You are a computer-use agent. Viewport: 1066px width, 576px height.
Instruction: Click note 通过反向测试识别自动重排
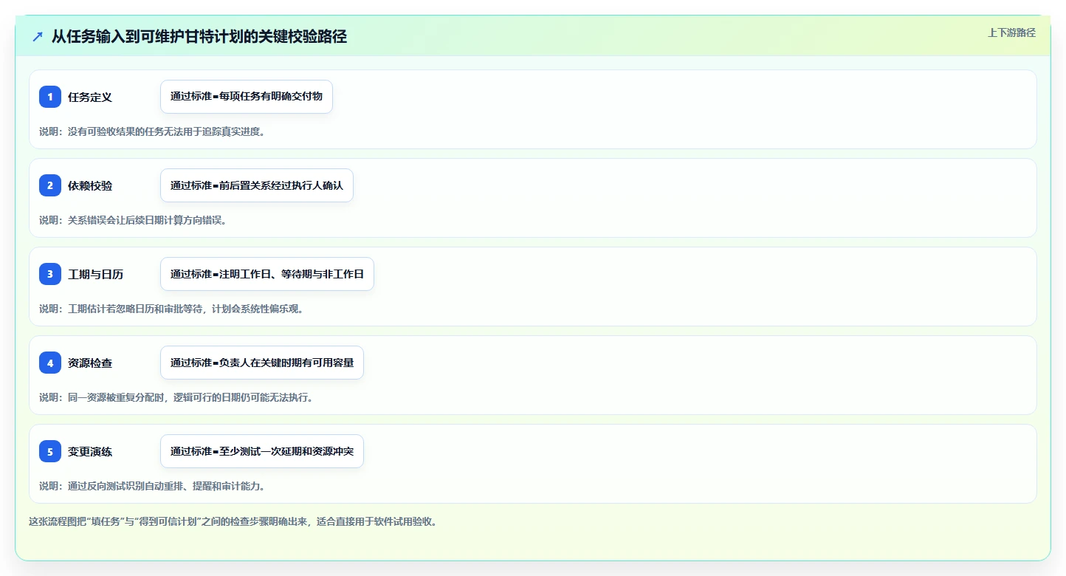(x=152, y=486)
